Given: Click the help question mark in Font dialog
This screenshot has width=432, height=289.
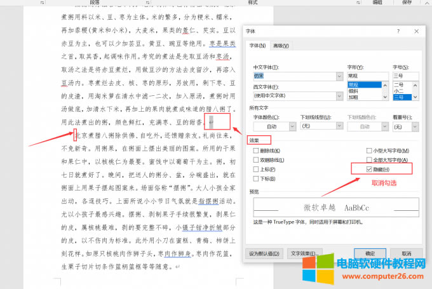Looking at the screenshot, I should pyautogui.click(x=398, y=31).
